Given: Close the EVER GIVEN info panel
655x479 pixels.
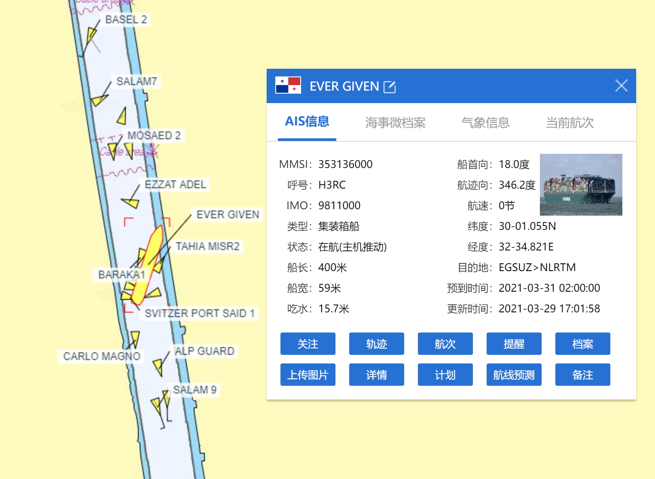Looking at the screenshot, I should point(621,85).
